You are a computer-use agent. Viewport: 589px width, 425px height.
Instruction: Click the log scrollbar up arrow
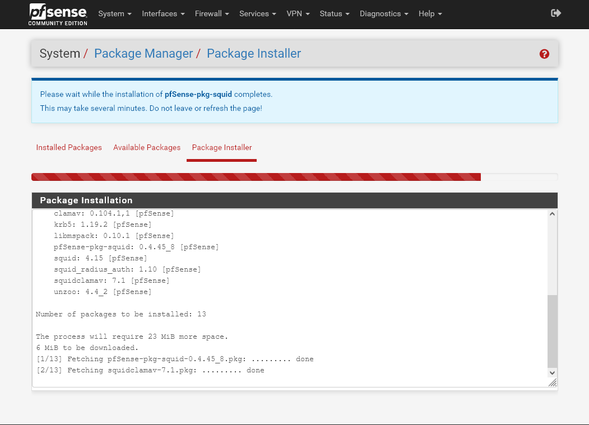(x=552, y=214)
